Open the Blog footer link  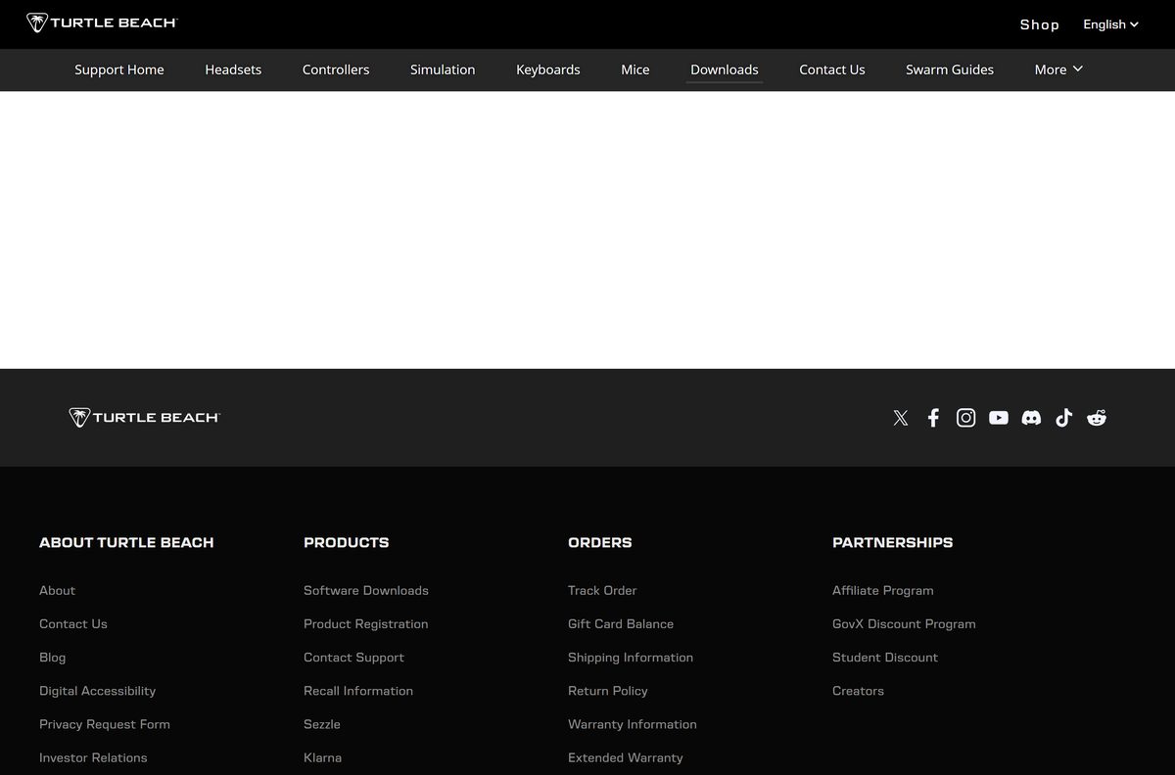pyautogui.click(x=53, y=658)
